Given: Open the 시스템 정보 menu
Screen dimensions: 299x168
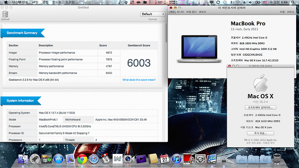Looking at the screenshot, I should tap(20, 2).
